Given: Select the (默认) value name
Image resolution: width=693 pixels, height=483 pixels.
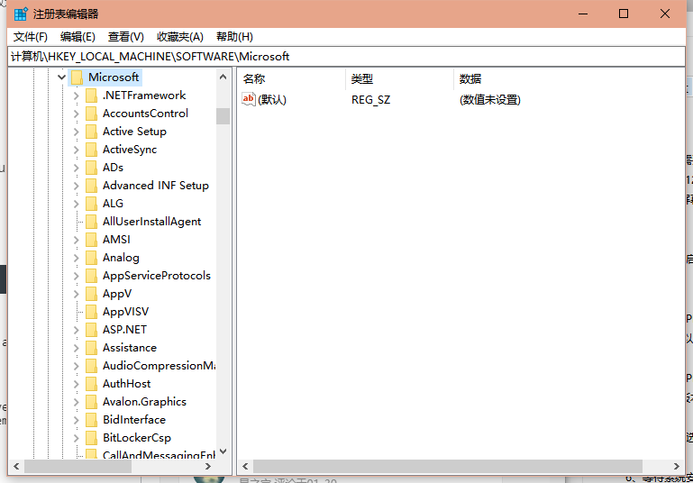Looking at the screenshot, I should (x=272, y=100).
